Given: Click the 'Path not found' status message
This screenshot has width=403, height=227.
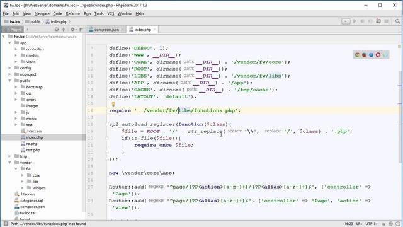Looking at the screenshot, I should click(x=48, y=224).
